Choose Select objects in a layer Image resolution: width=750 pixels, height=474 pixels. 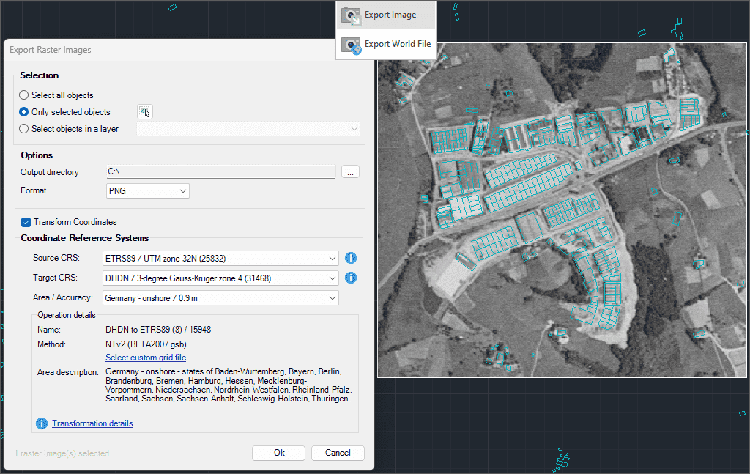click(24, 129)
